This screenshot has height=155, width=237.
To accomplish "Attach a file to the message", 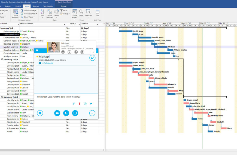I will 74,104.
